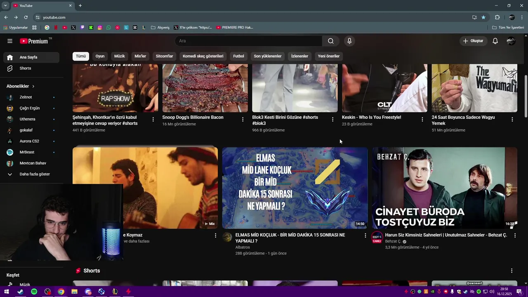Viewport: 528px width, 297px height.
Task: Open options for Keskin Freestyle video
Action: 422,119
